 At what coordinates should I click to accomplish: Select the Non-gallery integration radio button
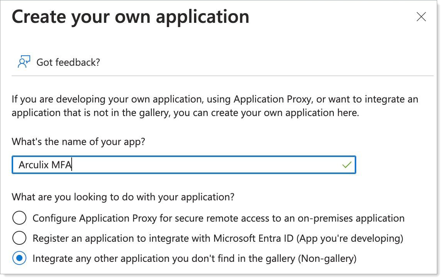tap(19, 258)
